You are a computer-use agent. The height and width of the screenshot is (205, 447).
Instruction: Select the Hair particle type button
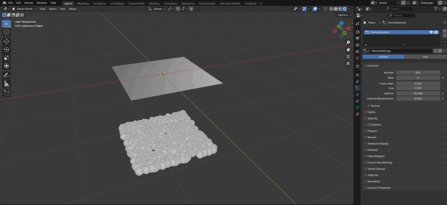(x=425, y=57)
